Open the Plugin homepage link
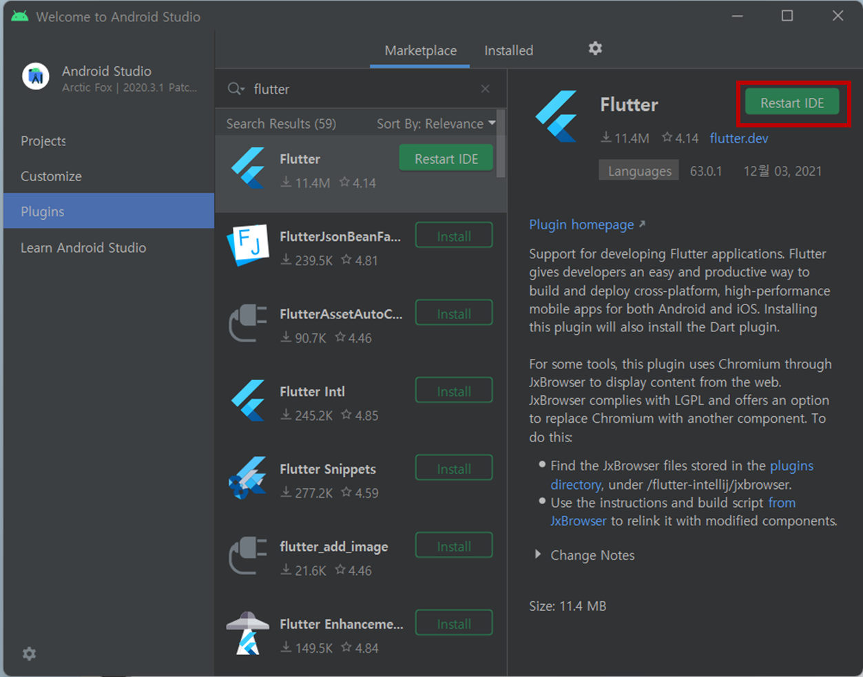This screenshot has width=863, height=677. 588,225
